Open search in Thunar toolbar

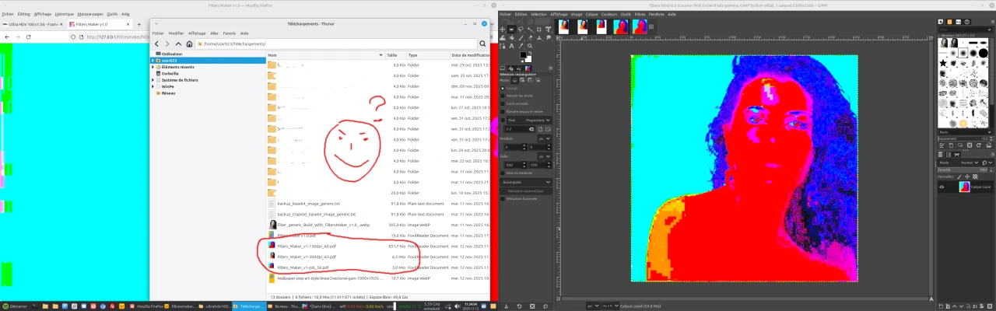point(483,44)
